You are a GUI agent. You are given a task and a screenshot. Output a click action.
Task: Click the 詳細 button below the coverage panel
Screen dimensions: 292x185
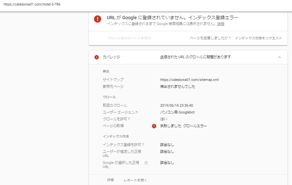click(110, 180)
